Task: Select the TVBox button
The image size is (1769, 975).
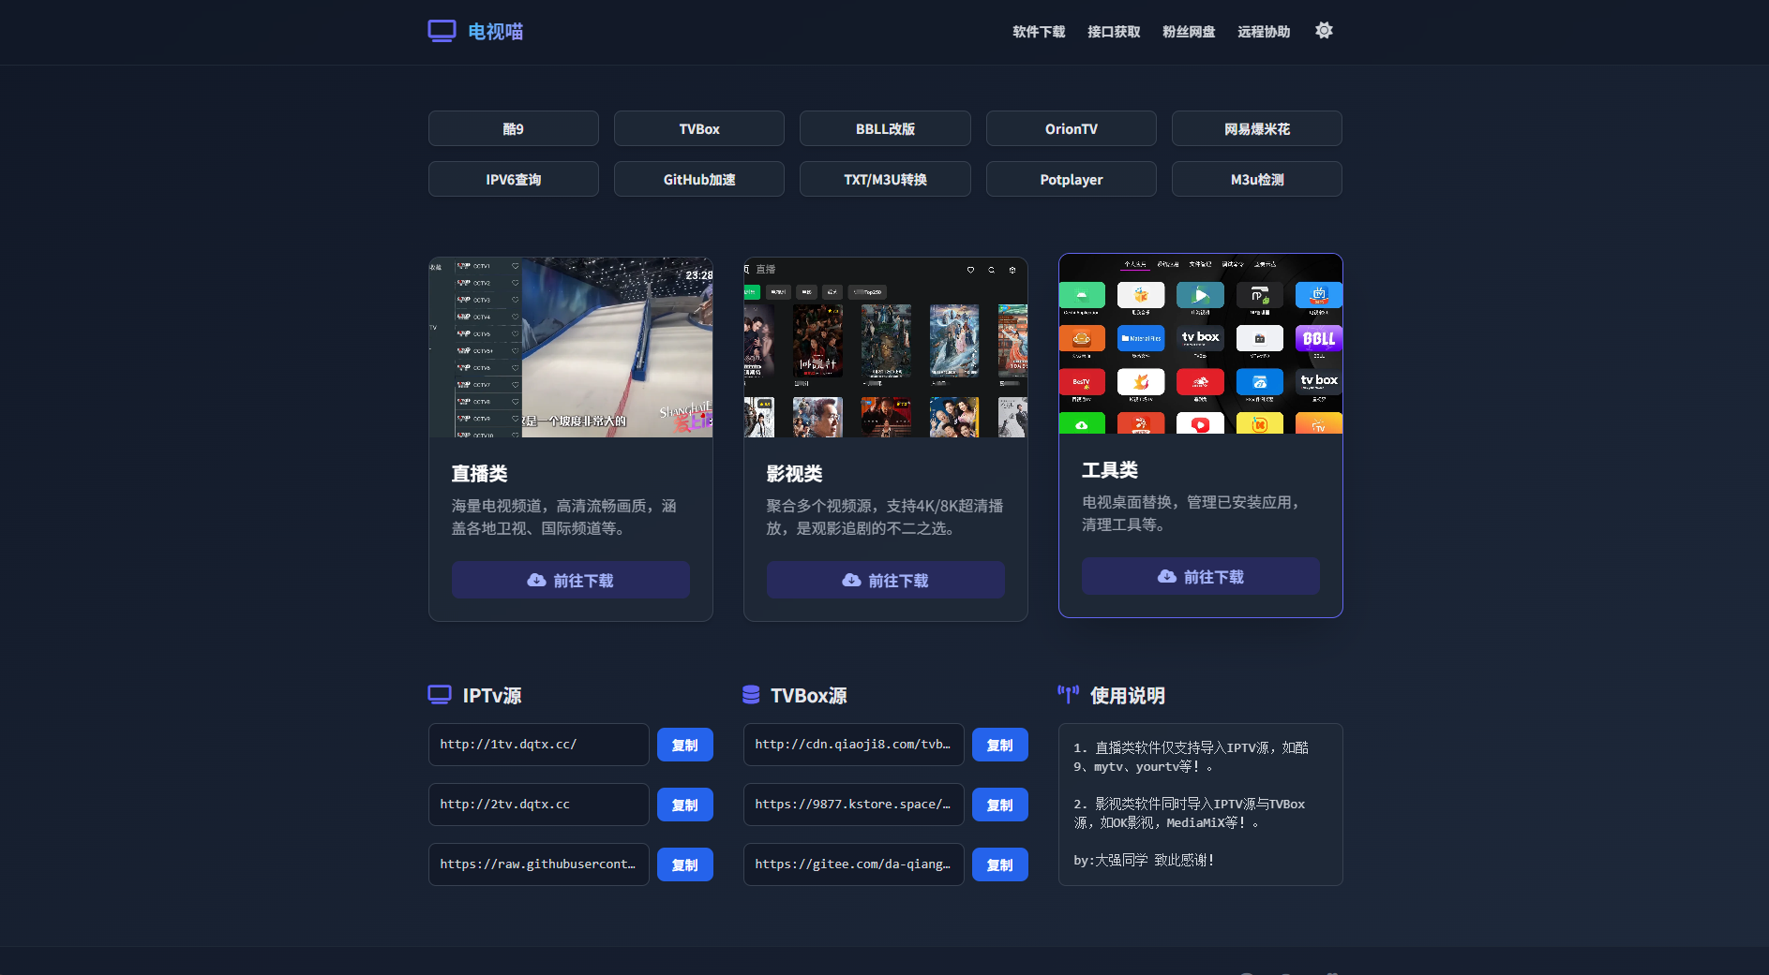Action: coord(698,129)
